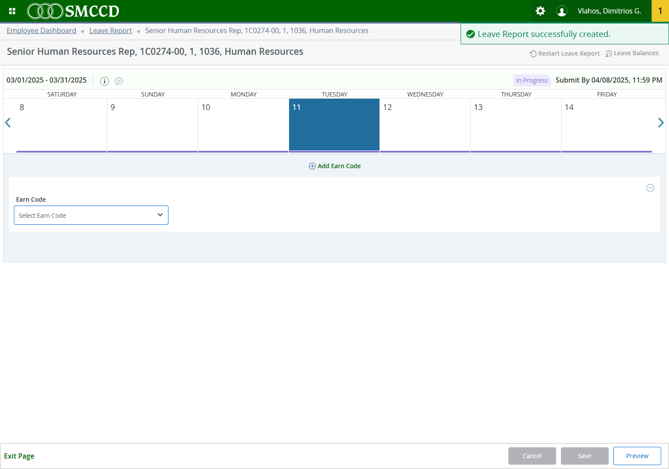Click Restart Leave Report

565,53
